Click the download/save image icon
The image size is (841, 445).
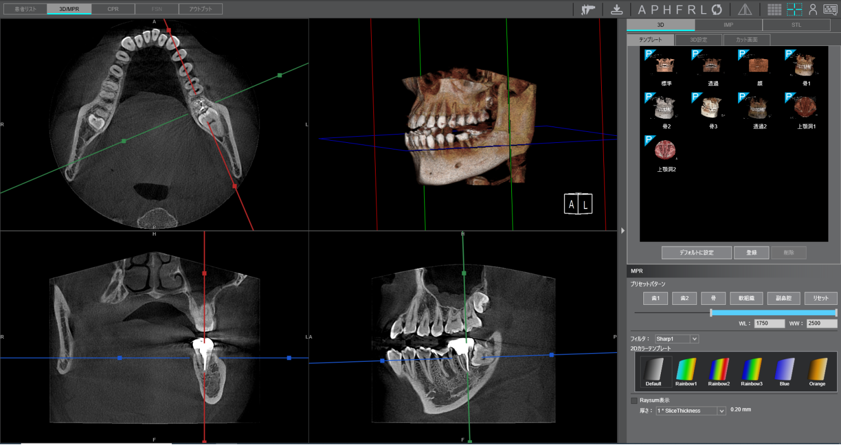pyautogui.click(x=617, y=9)
